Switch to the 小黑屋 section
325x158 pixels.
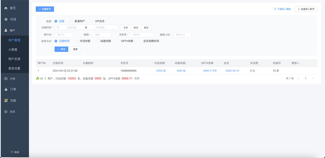pyautogui.click(x=14, y=49)
